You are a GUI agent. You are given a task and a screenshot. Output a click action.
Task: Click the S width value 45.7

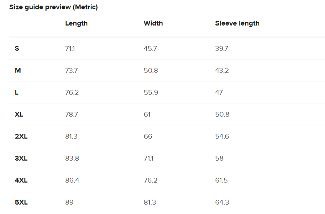(x=150, y=48)
